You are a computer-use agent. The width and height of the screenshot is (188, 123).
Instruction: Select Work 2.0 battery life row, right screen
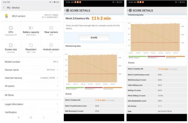[157, 69]
